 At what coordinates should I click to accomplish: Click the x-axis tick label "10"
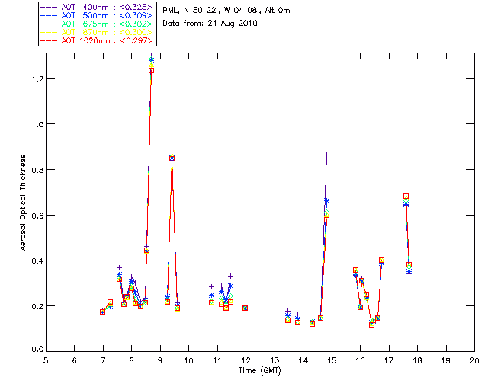point(188,360)
